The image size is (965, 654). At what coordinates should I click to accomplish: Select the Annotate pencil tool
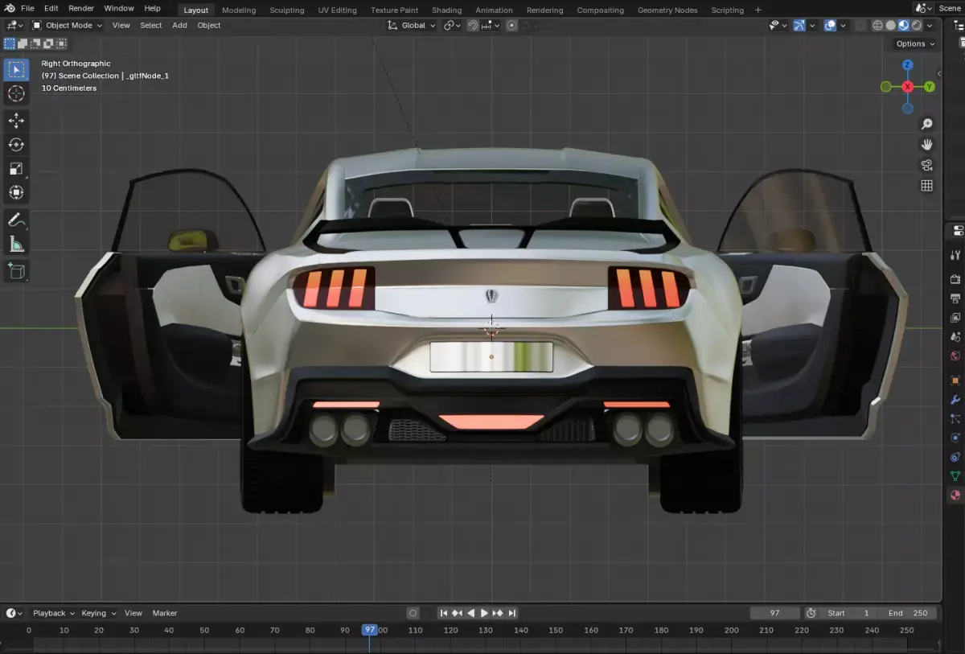(x=16, y=220)
